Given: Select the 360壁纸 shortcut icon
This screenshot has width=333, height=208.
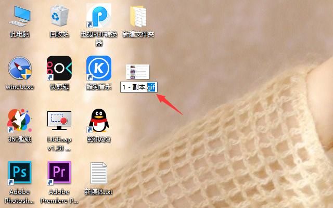Looking at the screenshot, I should [x=20, y=121].
